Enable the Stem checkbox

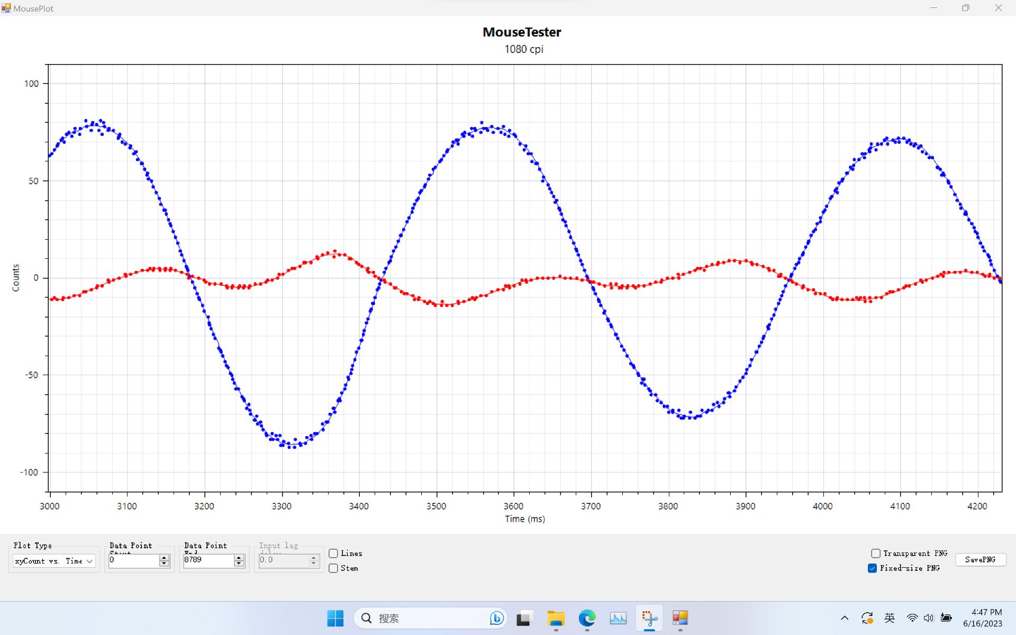point(333,568)
